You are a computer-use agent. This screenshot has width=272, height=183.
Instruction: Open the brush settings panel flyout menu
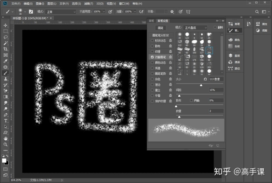pos(223,21)
